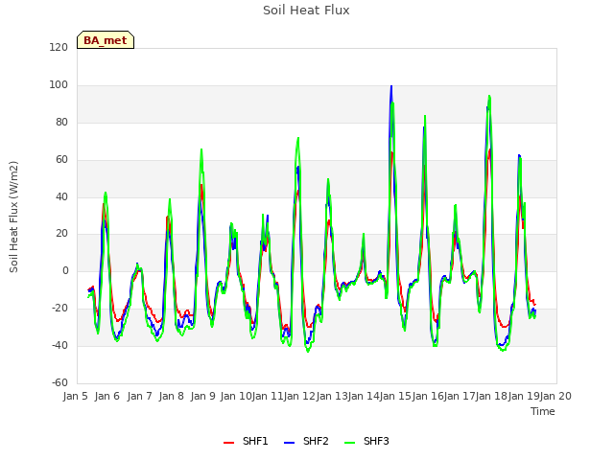Viewport: 614px width, 460px height.
Task: Click the Jan 8 x-axis tick label
Action: 172,396
